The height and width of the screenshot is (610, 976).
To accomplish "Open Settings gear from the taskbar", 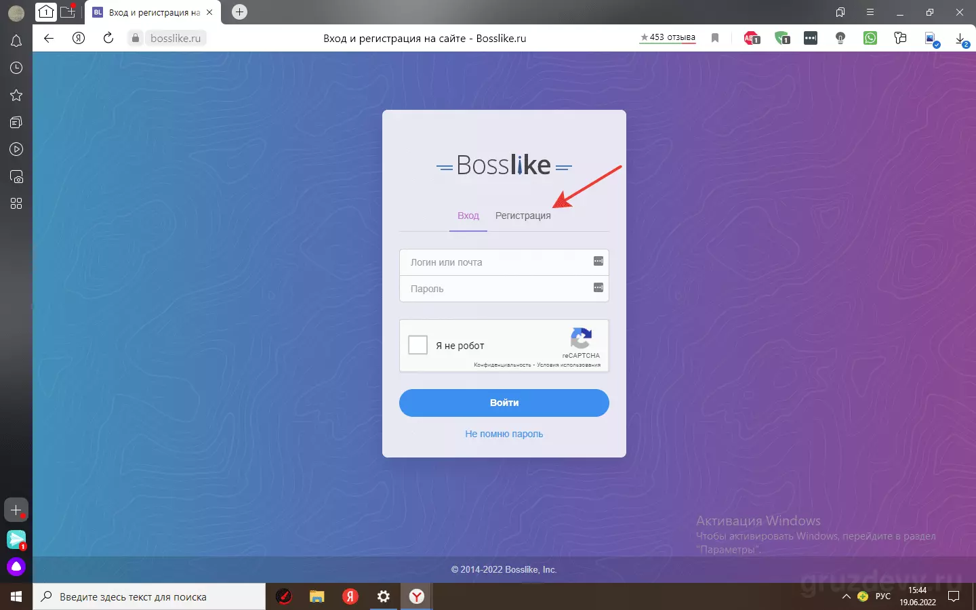I will pos(384,596).
